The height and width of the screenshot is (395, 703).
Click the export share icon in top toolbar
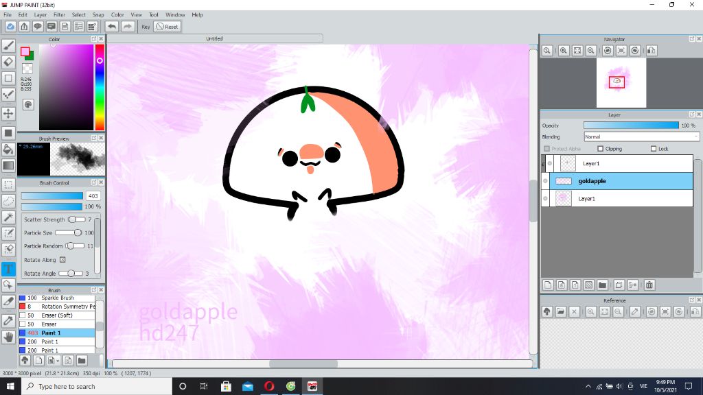tap(24, 27)
